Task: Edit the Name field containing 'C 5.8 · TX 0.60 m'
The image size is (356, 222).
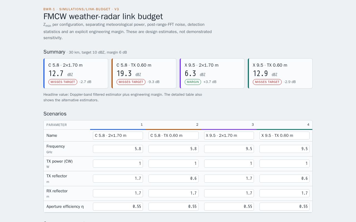Action: 174,135
